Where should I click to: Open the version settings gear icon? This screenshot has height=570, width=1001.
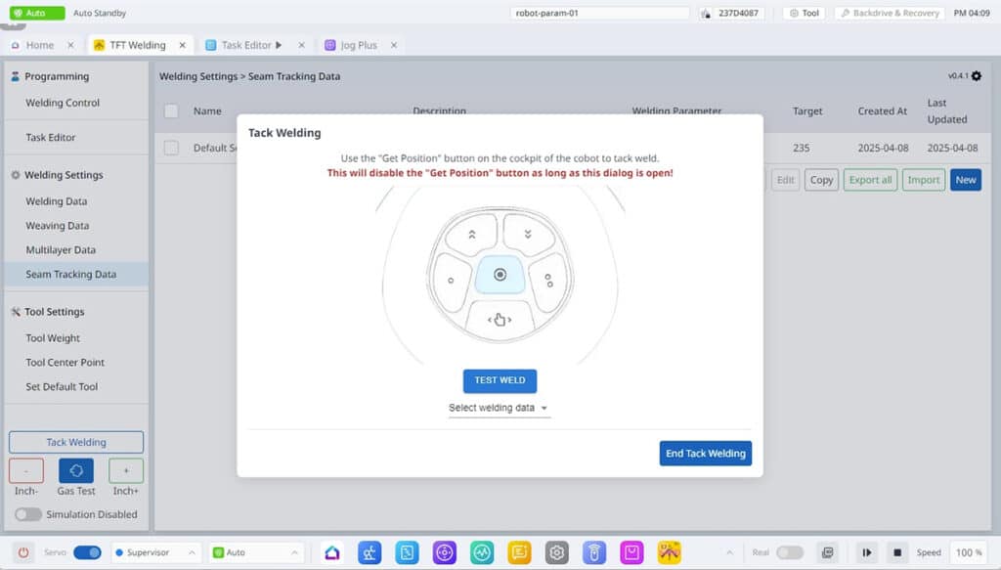tap(977, 76)
